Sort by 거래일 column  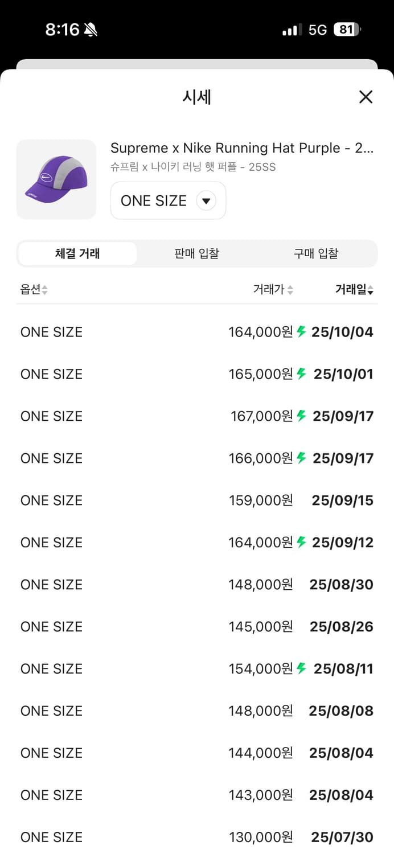click(x=354, y=290)
